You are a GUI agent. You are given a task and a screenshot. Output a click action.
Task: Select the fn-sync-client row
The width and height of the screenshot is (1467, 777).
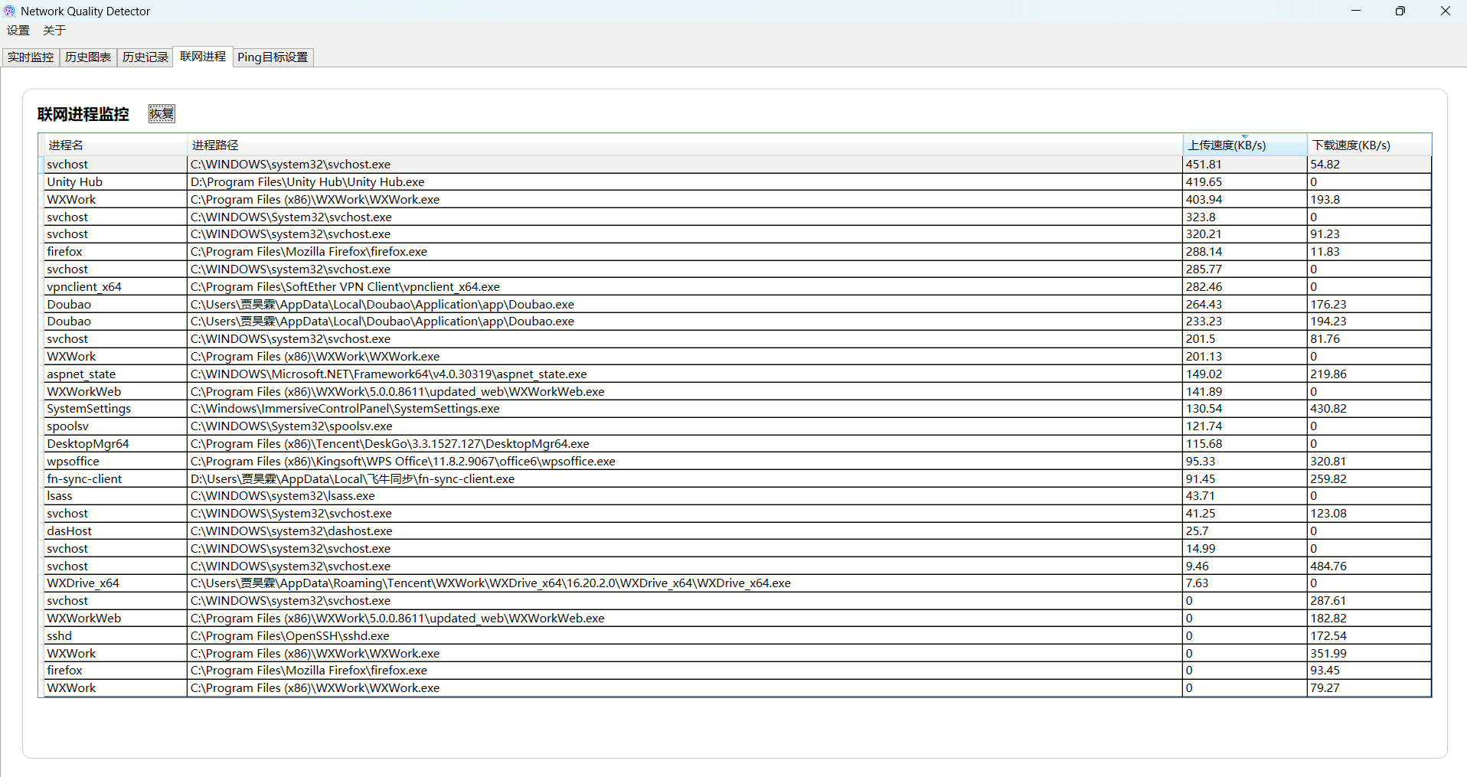click(x=84, y=479)
